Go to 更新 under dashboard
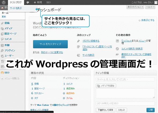This screenshot has height=113, width=158. point(4,17)
